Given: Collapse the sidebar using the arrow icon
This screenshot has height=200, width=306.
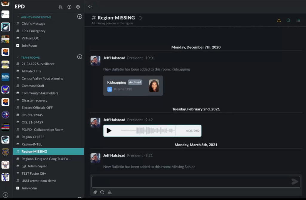Looking at the screenshot, I should click(x=90, y=6).
